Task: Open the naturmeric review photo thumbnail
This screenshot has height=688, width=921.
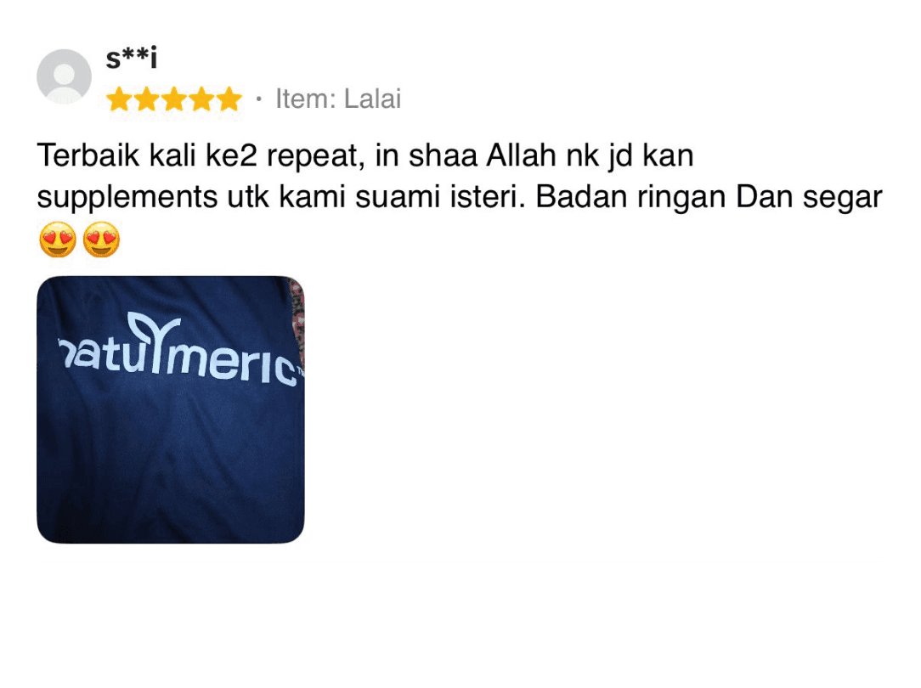Action: pyautogui.click(x=170, y=409)
